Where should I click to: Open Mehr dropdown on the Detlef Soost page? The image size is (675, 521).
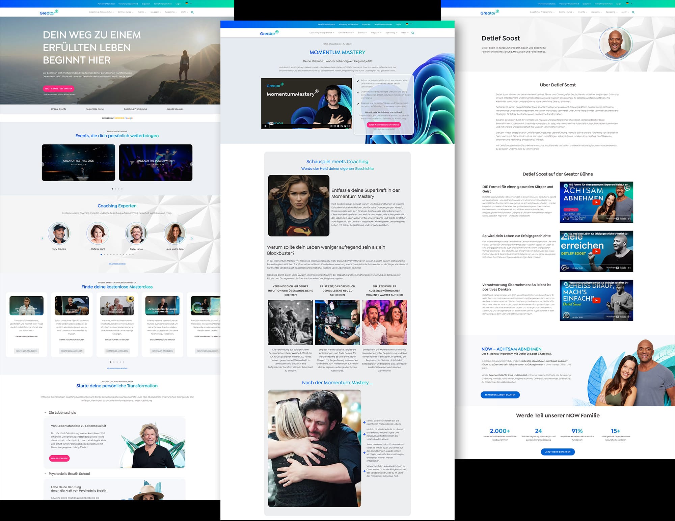coord(625,12)
